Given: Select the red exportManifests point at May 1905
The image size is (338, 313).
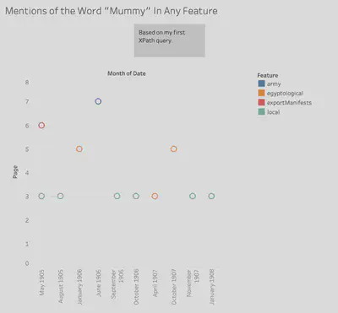Looking at the screenshot, I should 41,126.
